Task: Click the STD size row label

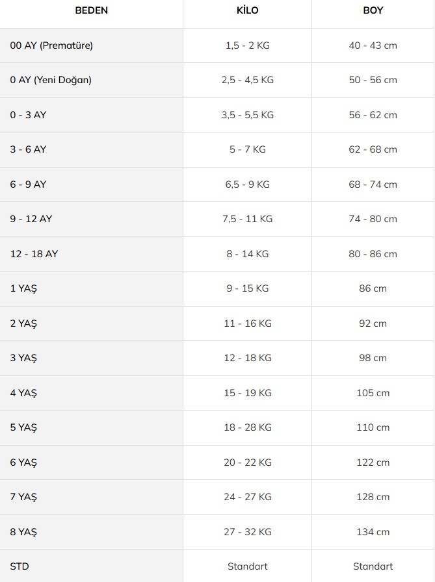Action: (20, 566)
